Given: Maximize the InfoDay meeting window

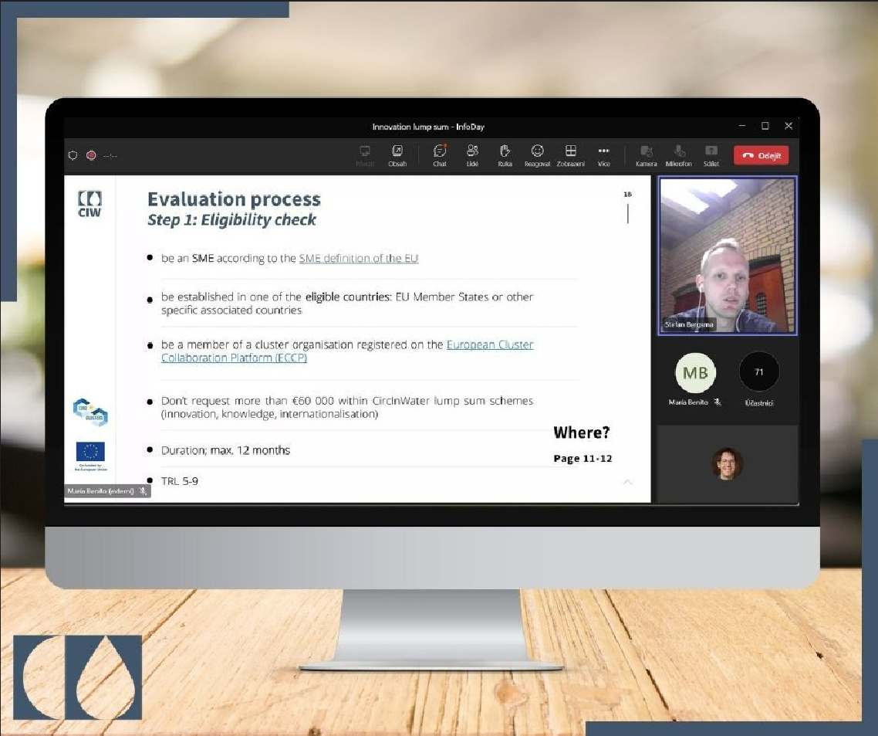Looking at the screenshot, I should [x=765, y=126].
